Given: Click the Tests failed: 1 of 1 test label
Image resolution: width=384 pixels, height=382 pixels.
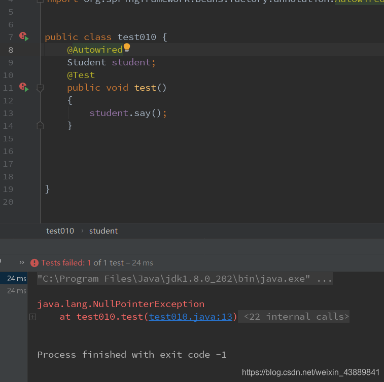Looking at the screenshot, I should point(83,263).
